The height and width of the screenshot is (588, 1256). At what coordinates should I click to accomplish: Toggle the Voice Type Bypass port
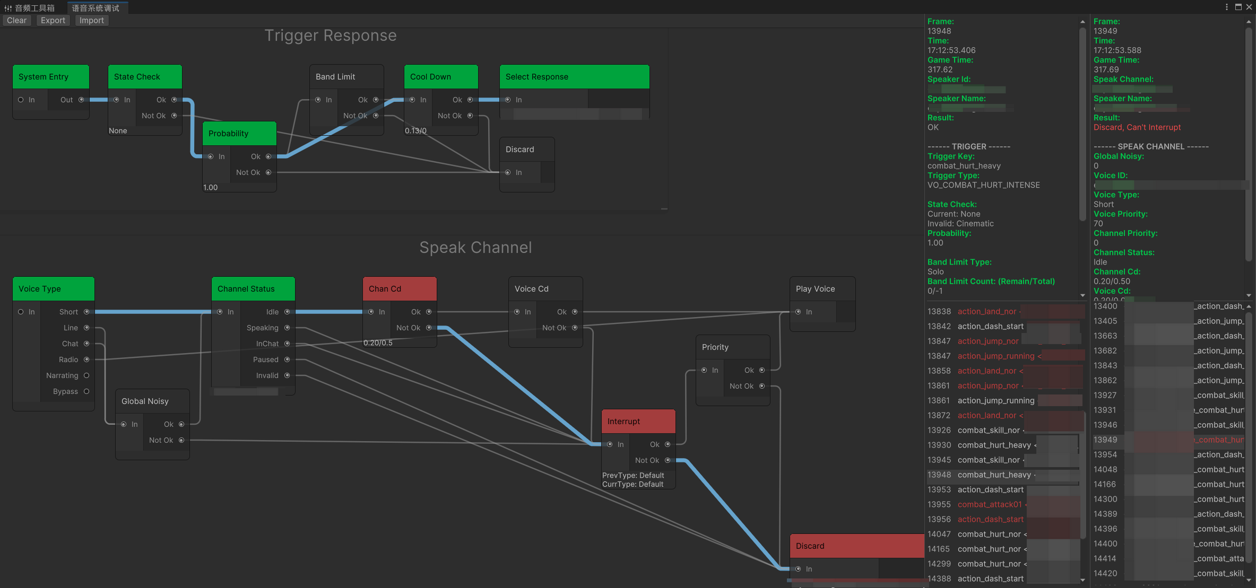[x=86, y=391]
